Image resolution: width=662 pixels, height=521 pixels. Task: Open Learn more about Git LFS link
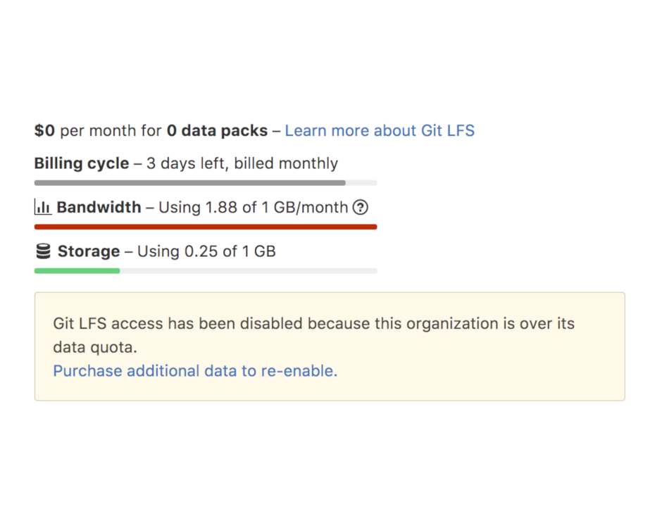[x=380, y=130]
